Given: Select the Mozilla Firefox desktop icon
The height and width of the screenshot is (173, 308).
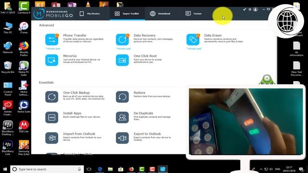Looking at the screenshot, I should tap(24, 49).
